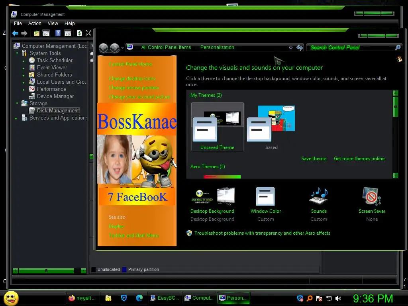Open address bar history dropdown arrow
The image size is (408, 306).
pyautogui.click(x=290, y=48)
